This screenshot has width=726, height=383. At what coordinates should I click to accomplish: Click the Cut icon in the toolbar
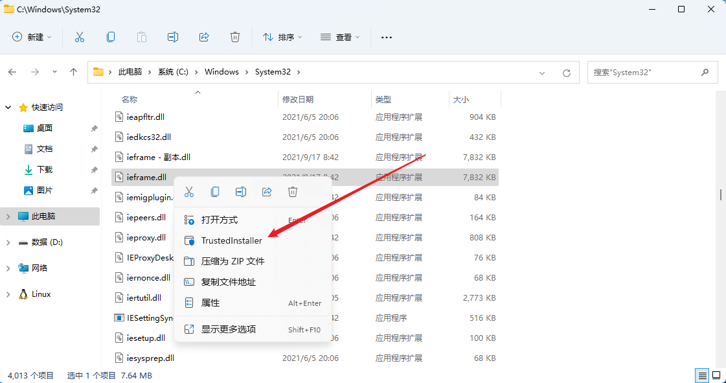tap(80, 37)
